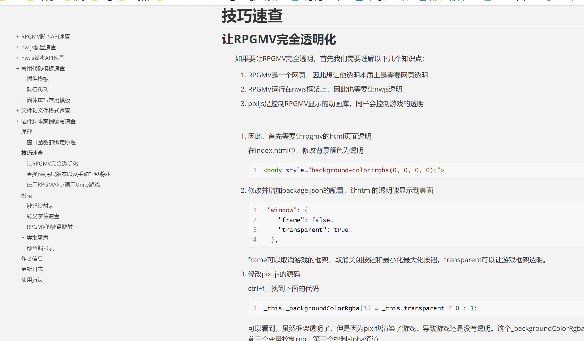Jump to 让RPGMV完全透明化 sidebar link
The width and height of the screenshot is (584, 341).
[52, 164]
